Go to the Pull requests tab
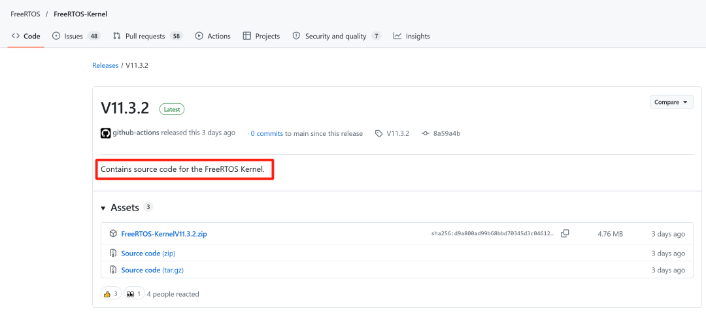This screenshot has width=706, height=313. point(147,36)
